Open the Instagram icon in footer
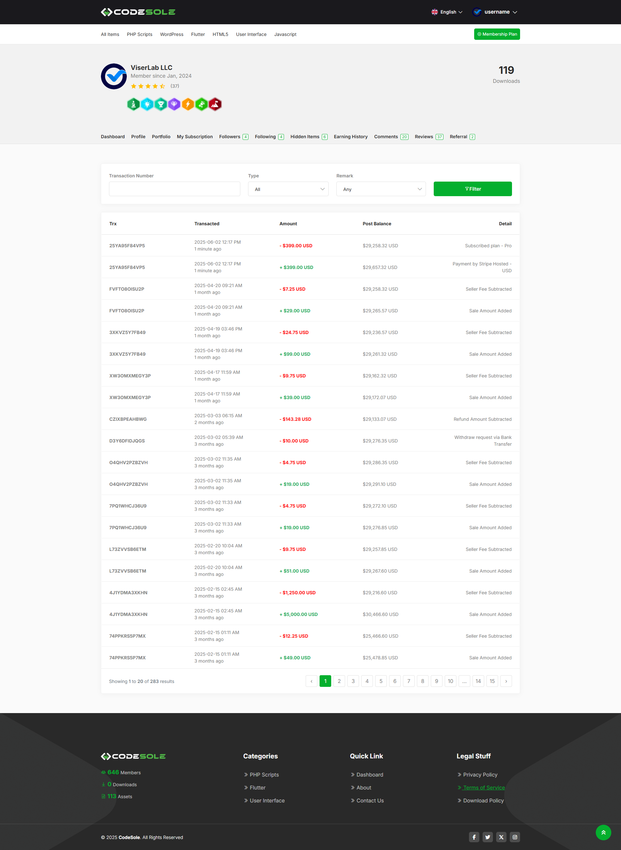This screenshot has width=621, height=850. click(515, 837)
